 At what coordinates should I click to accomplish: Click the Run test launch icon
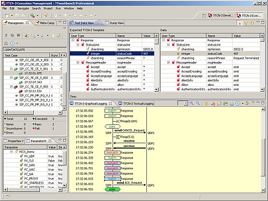33,16
